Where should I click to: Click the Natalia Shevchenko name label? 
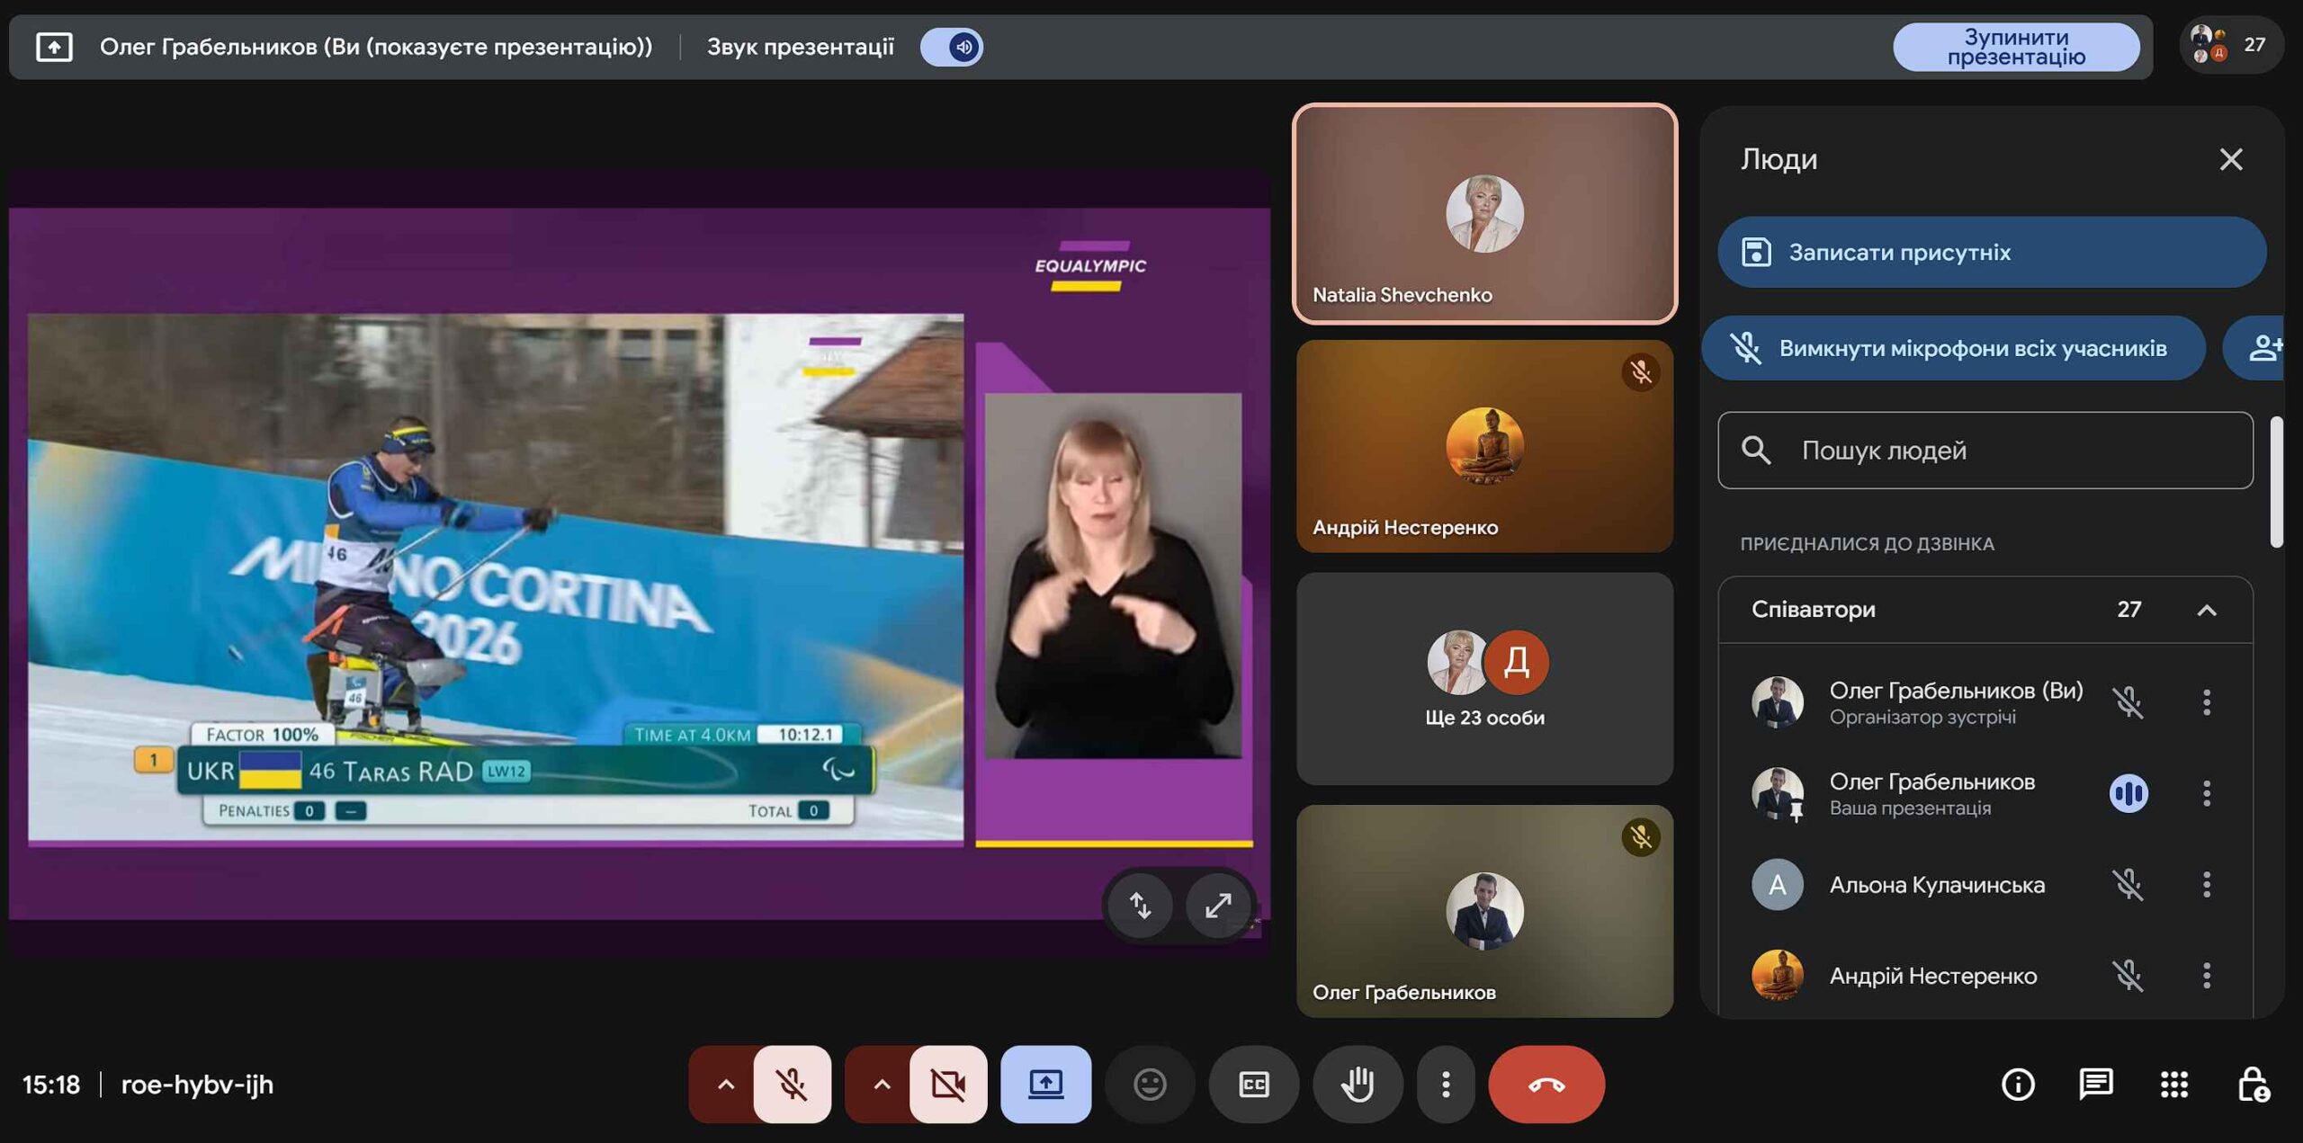point(1402,295)
